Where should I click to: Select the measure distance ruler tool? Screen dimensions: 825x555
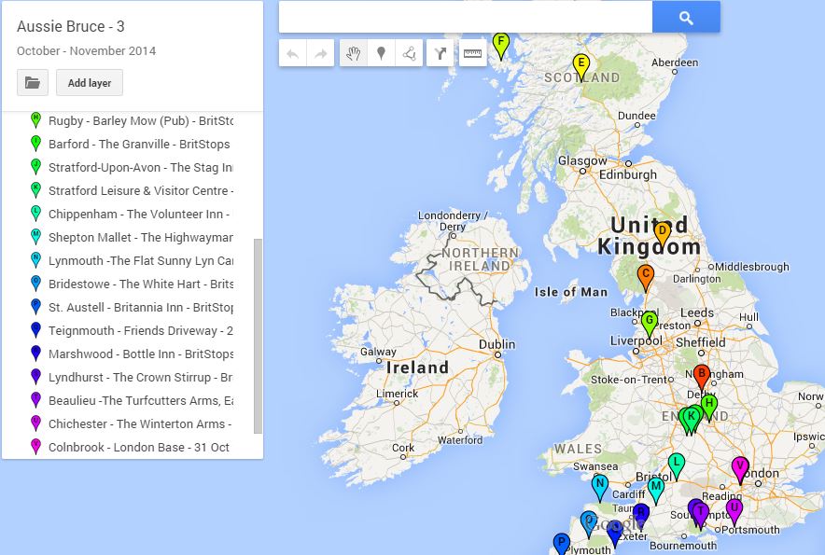point(473,54)
